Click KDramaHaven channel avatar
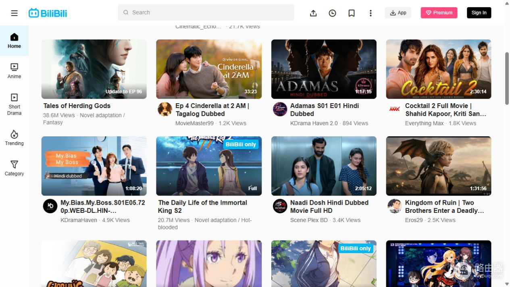Screen dimensions: 510x287 tap(50, 206)
